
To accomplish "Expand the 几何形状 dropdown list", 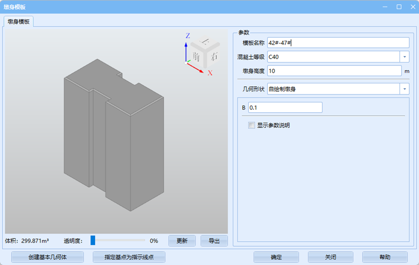I will point(404,89).
